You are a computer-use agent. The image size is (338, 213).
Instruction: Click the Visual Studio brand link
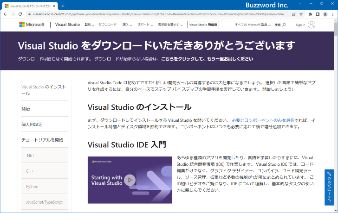click(67, 25)
